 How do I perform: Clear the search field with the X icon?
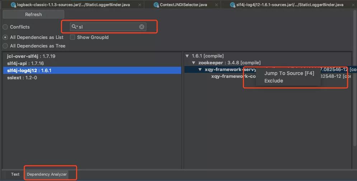(142, 27)
